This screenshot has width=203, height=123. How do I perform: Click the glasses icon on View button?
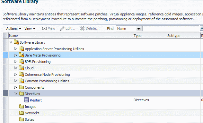click(x=44, y=29)
